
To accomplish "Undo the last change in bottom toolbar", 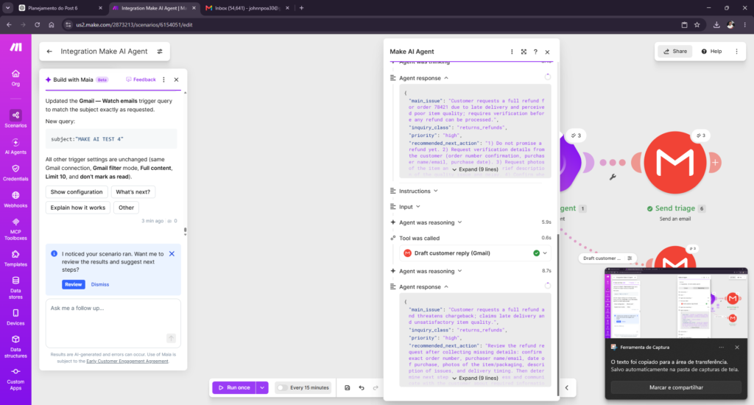I will click(362, 387).
